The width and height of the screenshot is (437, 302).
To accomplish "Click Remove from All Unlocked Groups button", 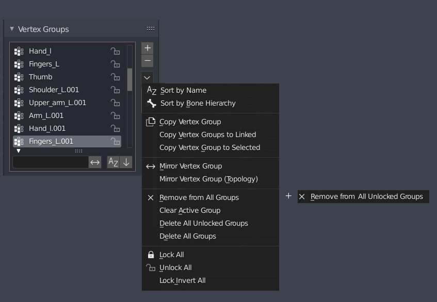I will tap(363, 196).
